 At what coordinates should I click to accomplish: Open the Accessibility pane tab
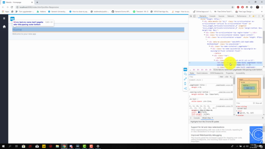[x=240, y=73]
